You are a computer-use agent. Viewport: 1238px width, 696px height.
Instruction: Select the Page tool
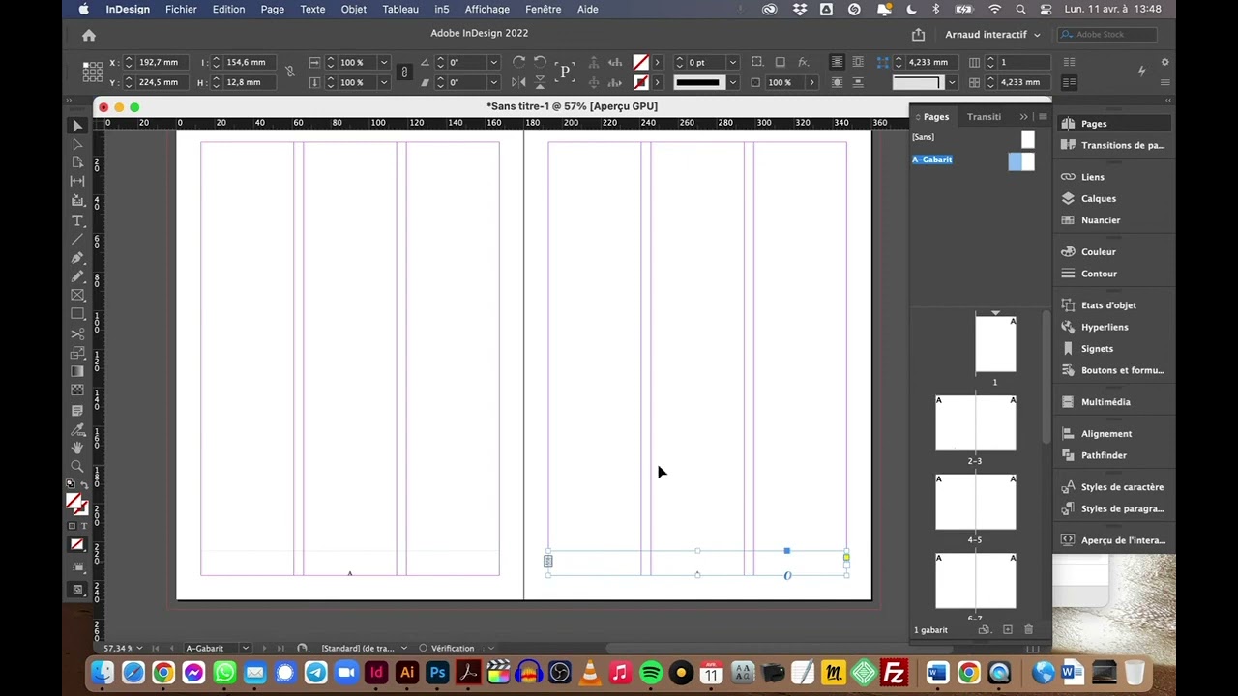click(77, 162)
